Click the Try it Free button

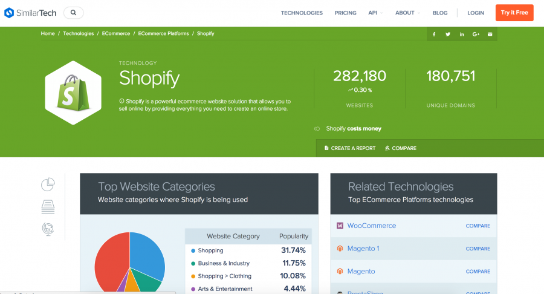514,13
